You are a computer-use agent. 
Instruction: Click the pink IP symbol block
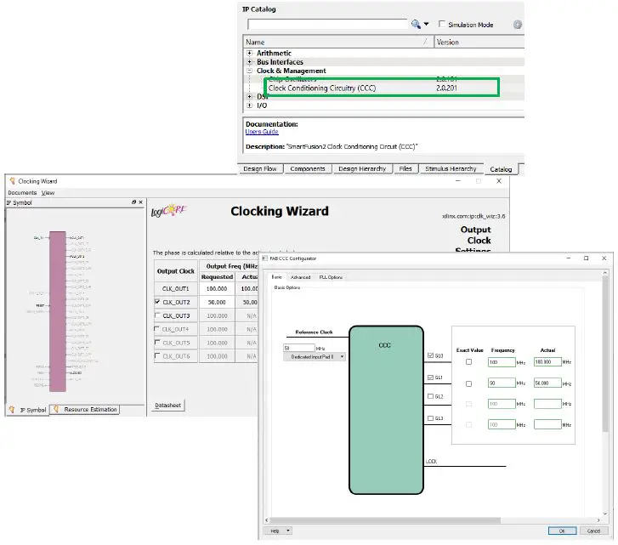click(x=58, y=311)
